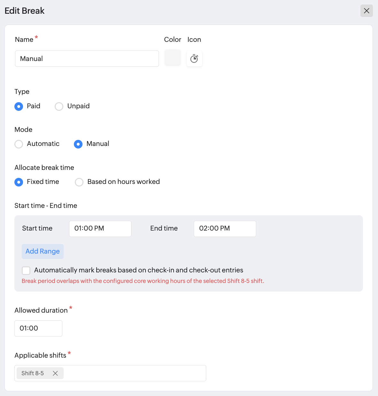Remove the Shift 8-5 chip

coord(55,373)
